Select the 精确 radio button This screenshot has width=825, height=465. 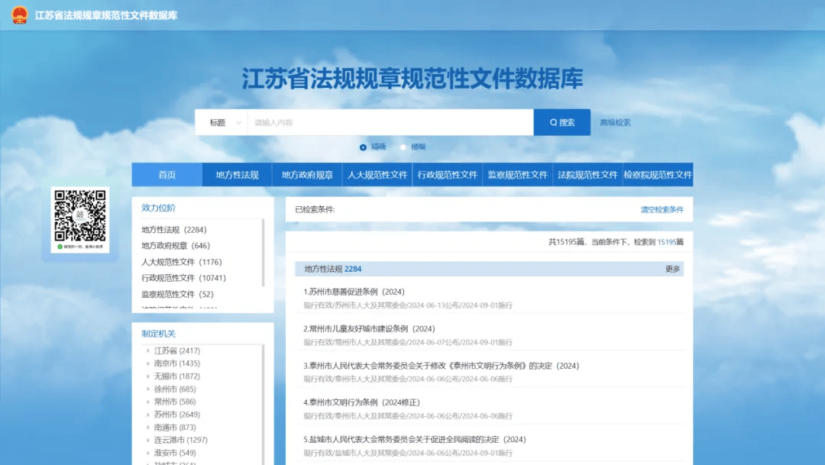(x=364, y=147)
